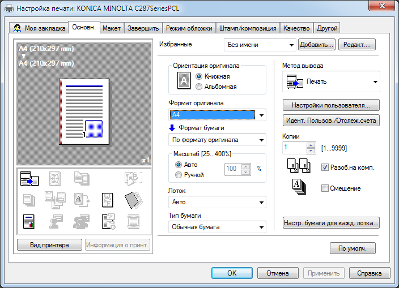Open Настройки пользователя... button

tap(331, 105)
